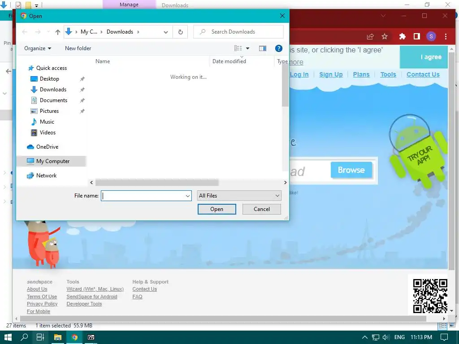This screenshot has height=344, width=459.
Task: Select Quick access in navigation pane
Action: point(52,68)
